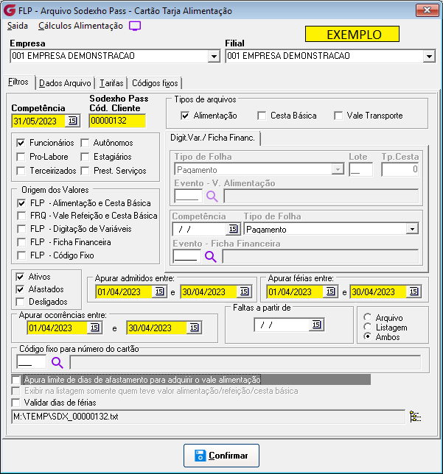Image resolution: width=443 pixels, height=474 pixels.
Task: Click the Confirmar button
Action: click(x=221, y=456)
